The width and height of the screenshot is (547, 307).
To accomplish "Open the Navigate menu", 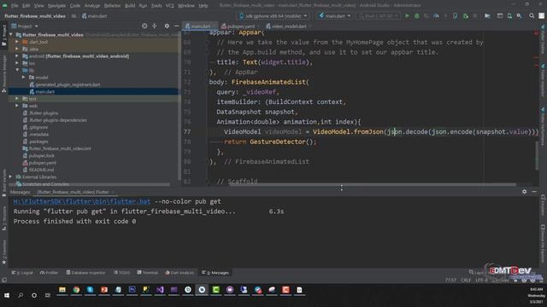I will pos(56,6).
